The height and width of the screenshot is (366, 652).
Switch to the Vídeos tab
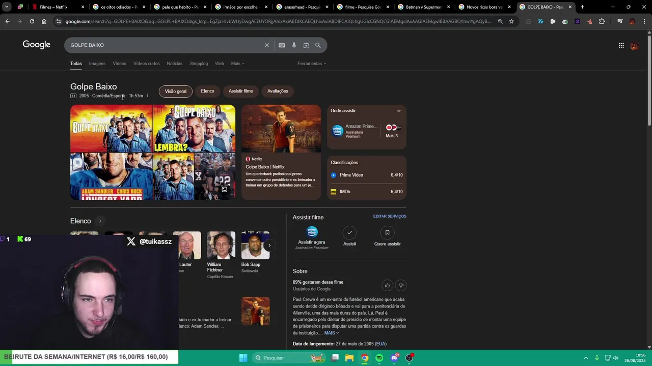point(119,64)
